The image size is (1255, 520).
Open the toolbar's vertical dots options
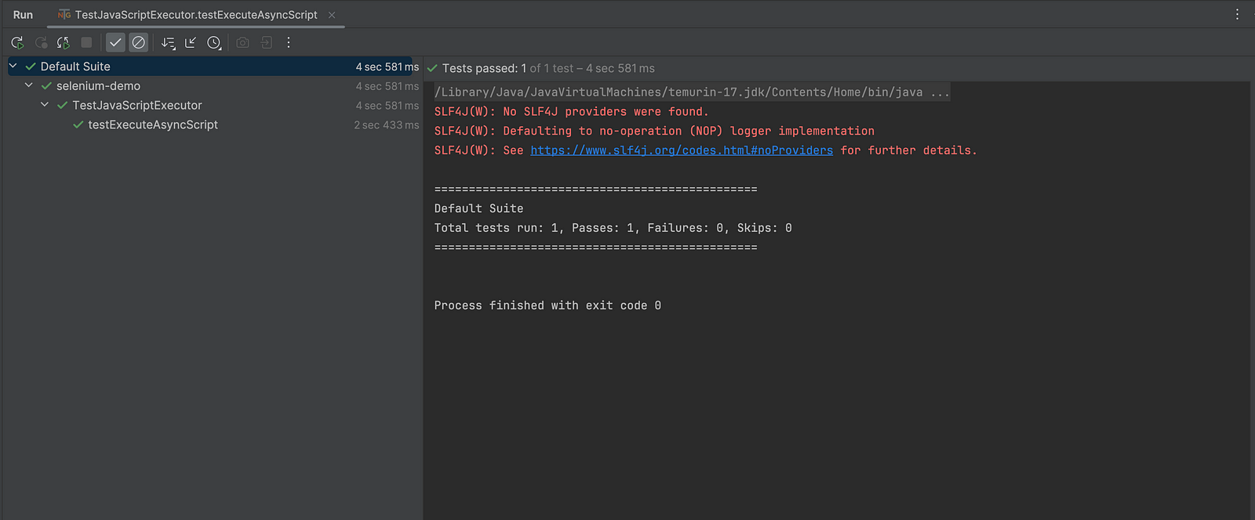pyautogui.click(x=289, y=42)
